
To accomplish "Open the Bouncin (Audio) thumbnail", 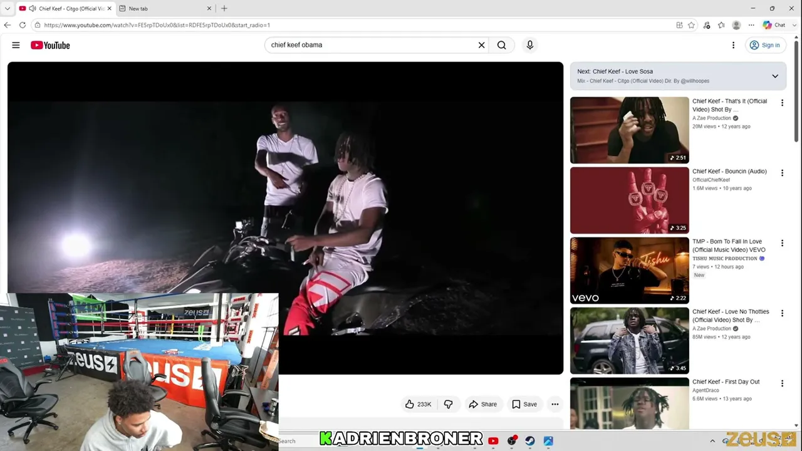I will (x=629, y=200).
